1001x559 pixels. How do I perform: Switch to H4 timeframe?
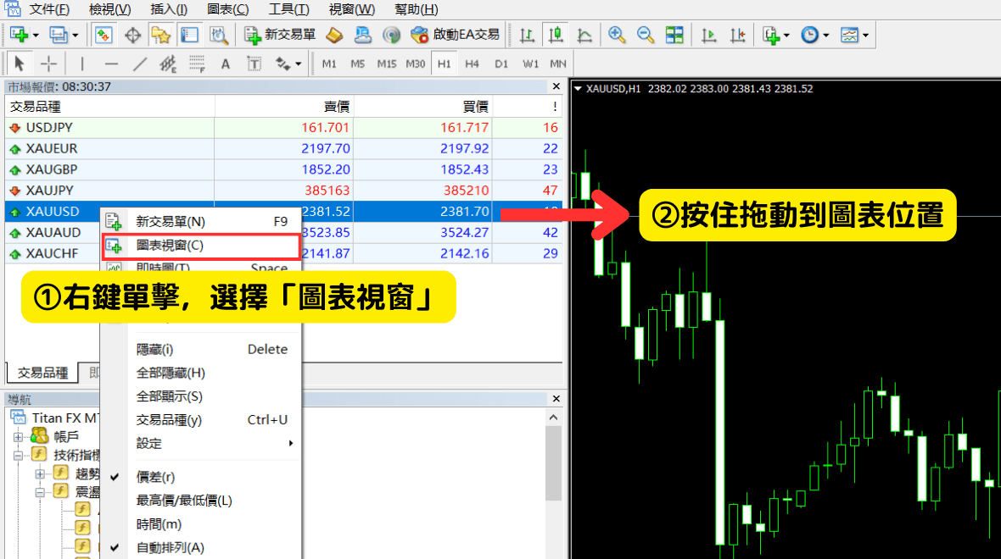pos(472,64)
